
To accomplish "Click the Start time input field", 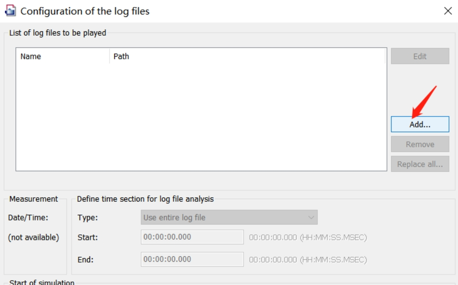I will (192, 237).
